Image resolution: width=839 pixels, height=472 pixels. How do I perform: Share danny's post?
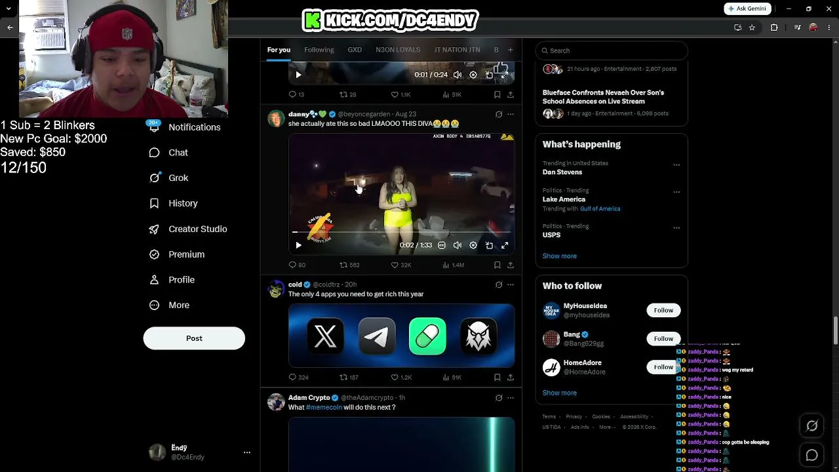511,265
